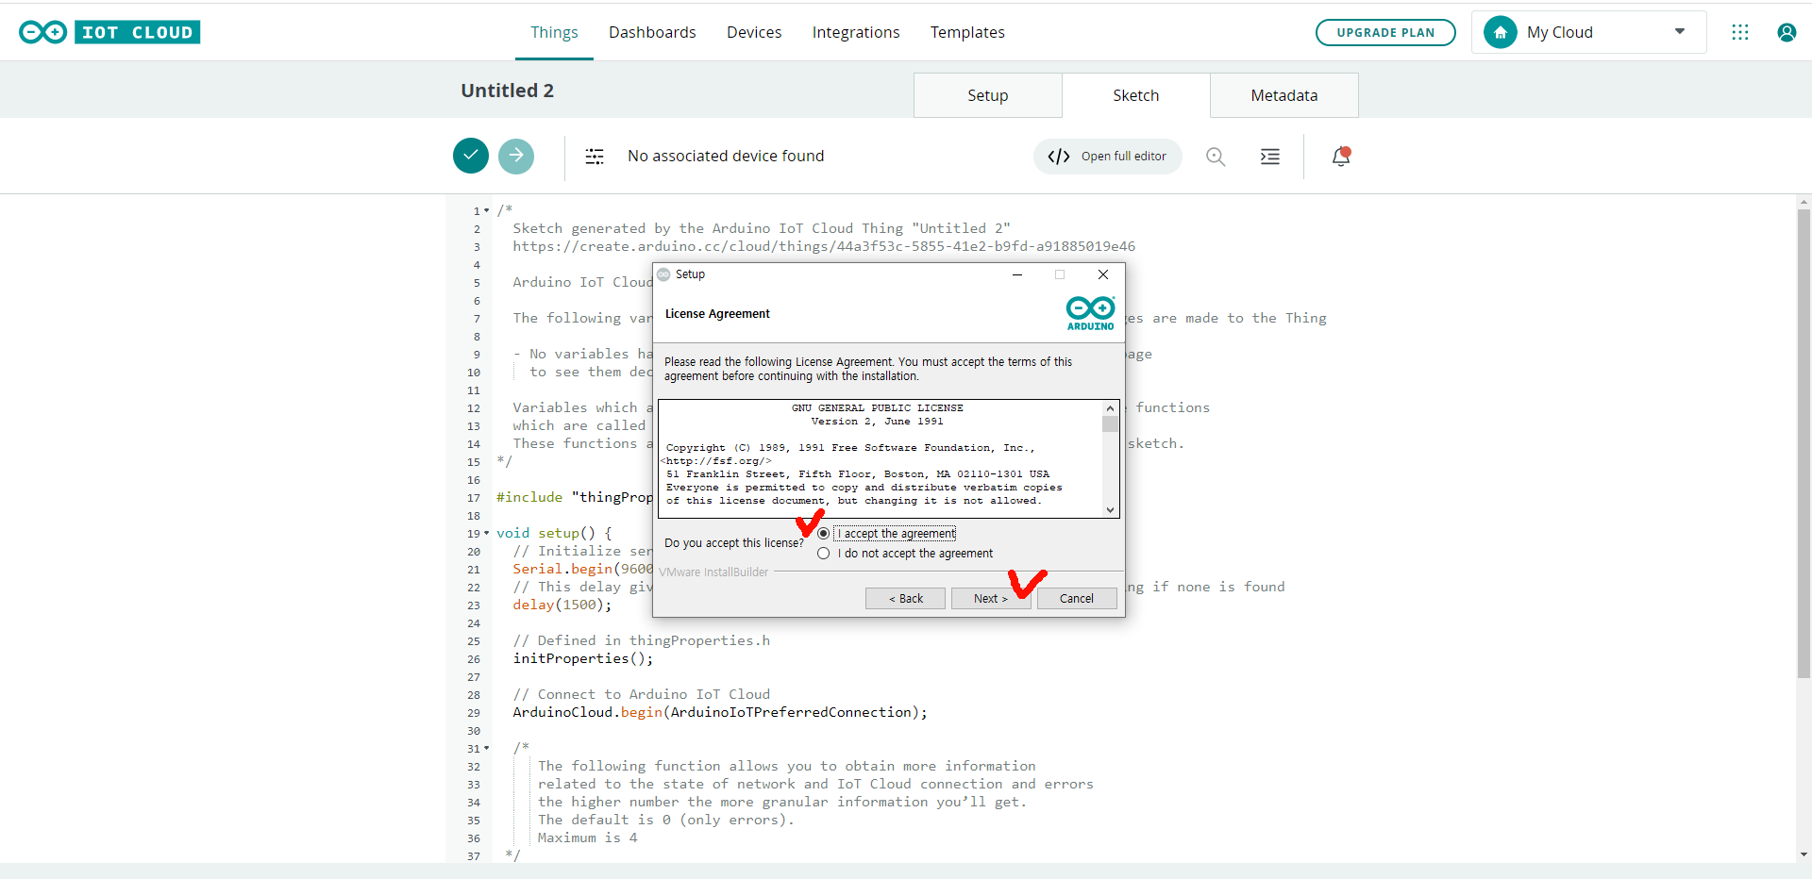This screenshot has height=879, width=1812.
Task: Open the apps grid menu
Action: pos(1740,32)
